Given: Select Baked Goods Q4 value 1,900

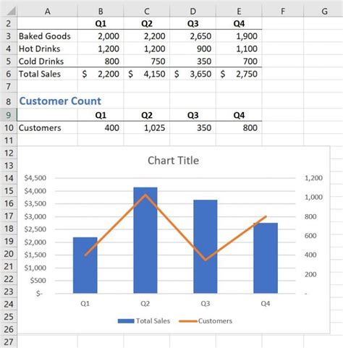Looking at the screenshot, I should pyautogui.click(x=239, y=36).
